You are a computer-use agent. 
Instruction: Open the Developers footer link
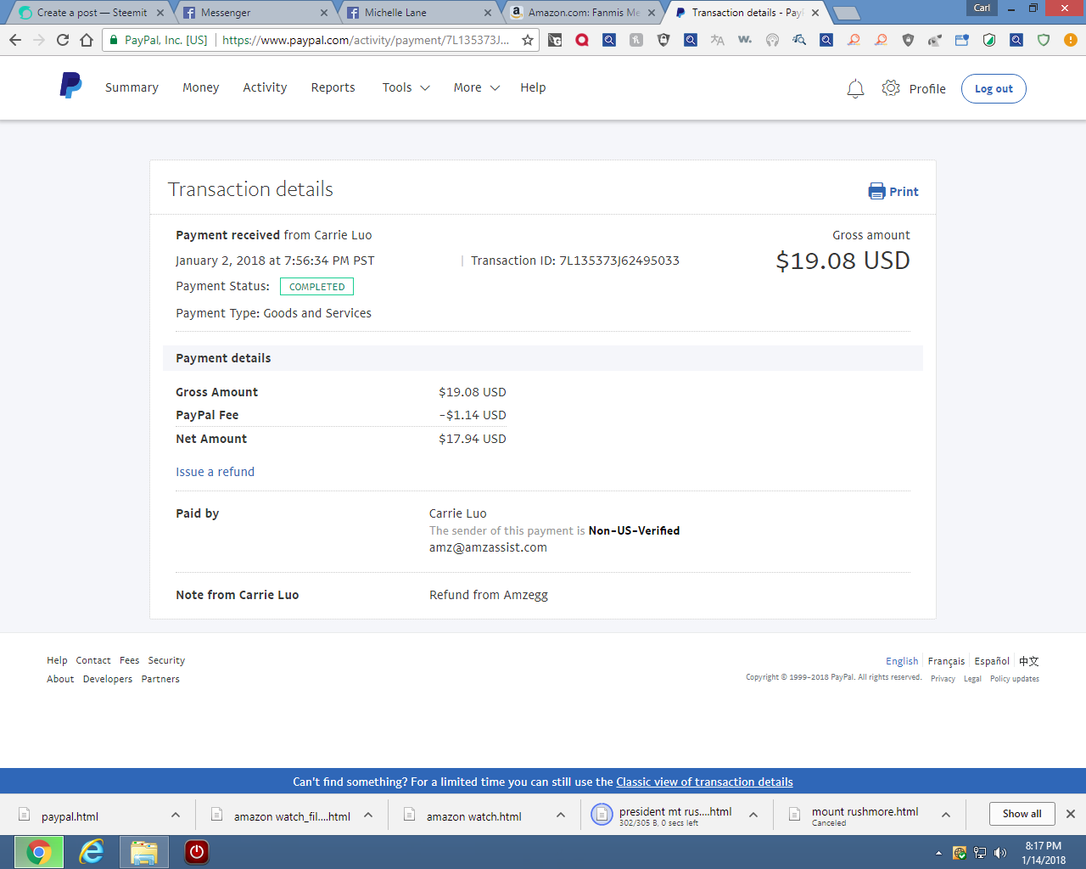click(x=108, y=679)
